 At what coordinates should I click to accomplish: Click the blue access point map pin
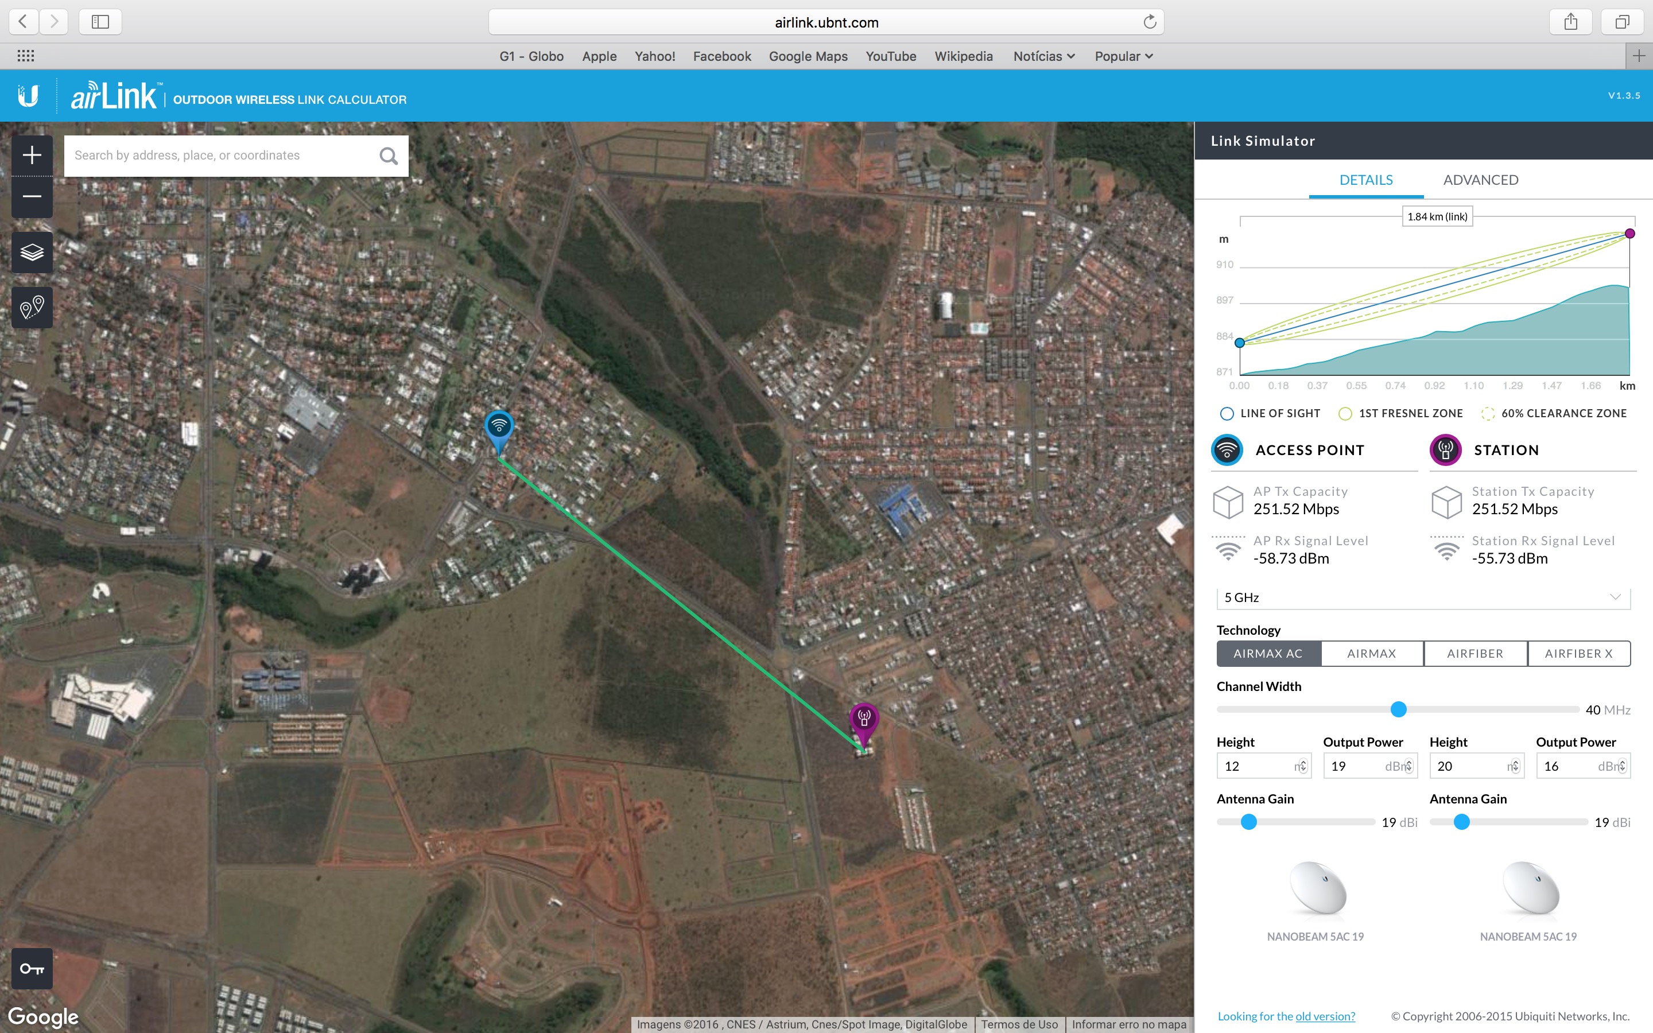[499, 427]
